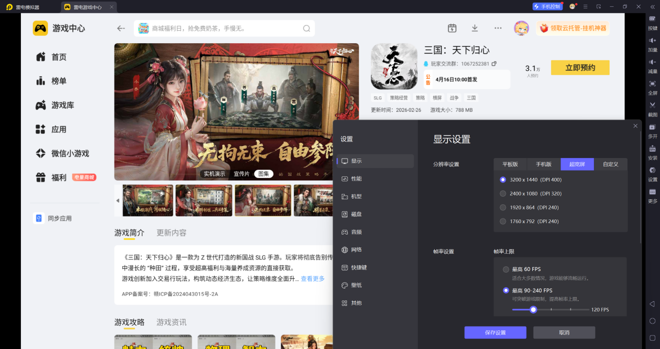The width and height of the screenshot is (660, 349).
Task: Click 安装 install APK in right toolbar
Action: point(652,152)
